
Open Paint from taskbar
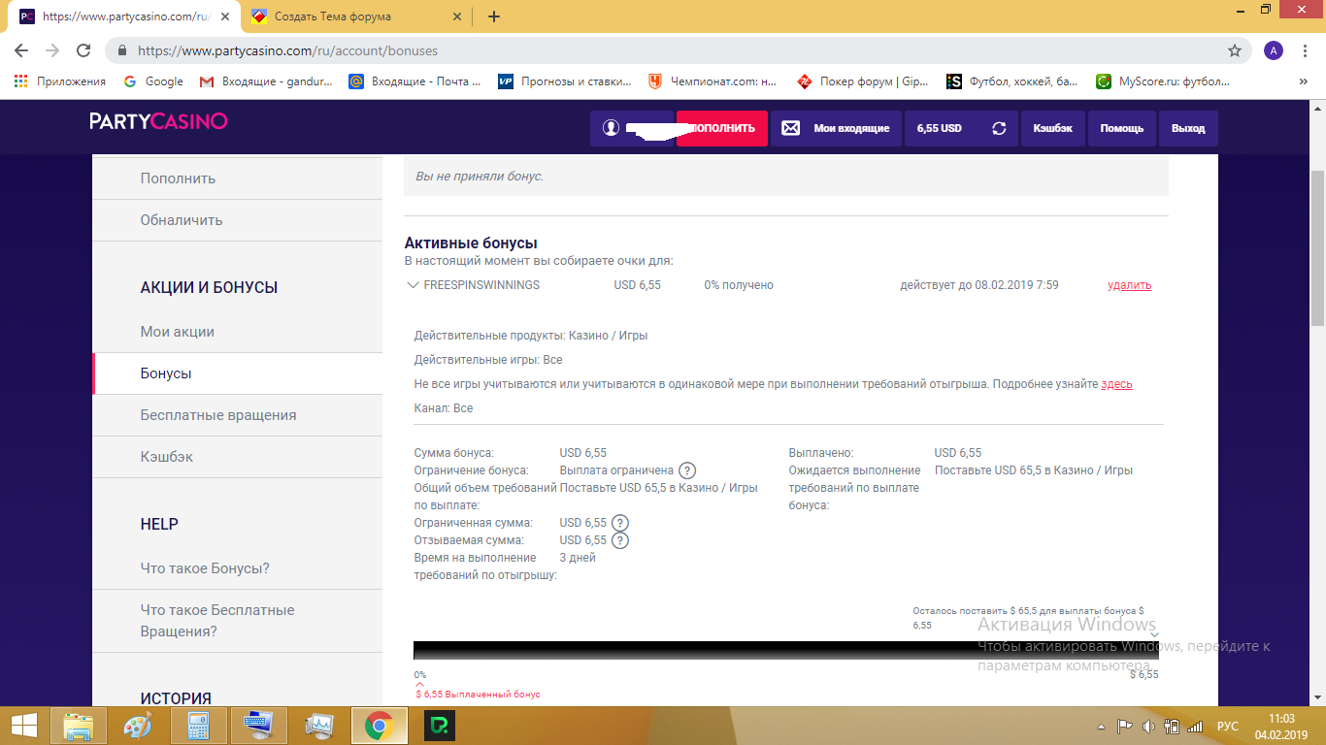[x=139, y=726]
